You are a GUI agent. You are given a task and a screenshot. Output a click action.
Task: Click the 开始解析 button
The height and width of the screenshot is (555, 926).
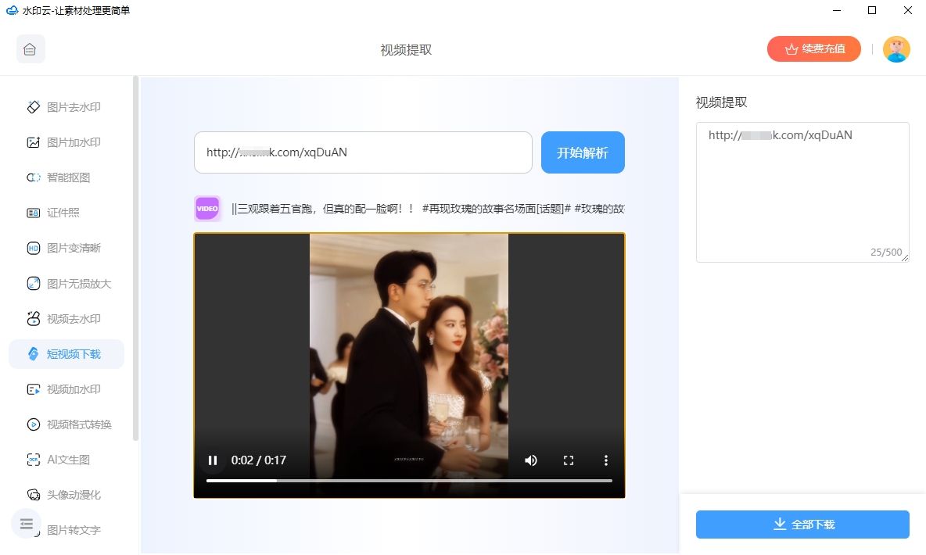coord(583,152)
